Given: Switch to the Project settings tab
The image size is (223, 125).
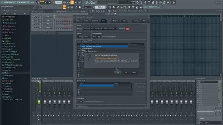Looking at the screenshot, I should click(x=115, y=21).
